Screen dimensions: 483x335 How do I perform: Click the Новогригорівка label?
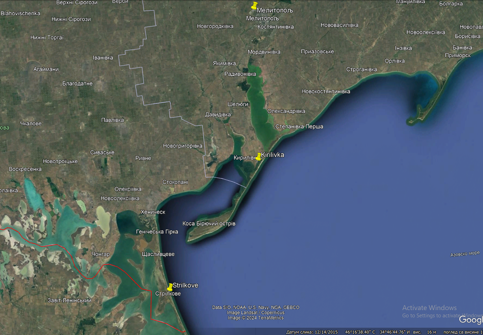(182, 146)
